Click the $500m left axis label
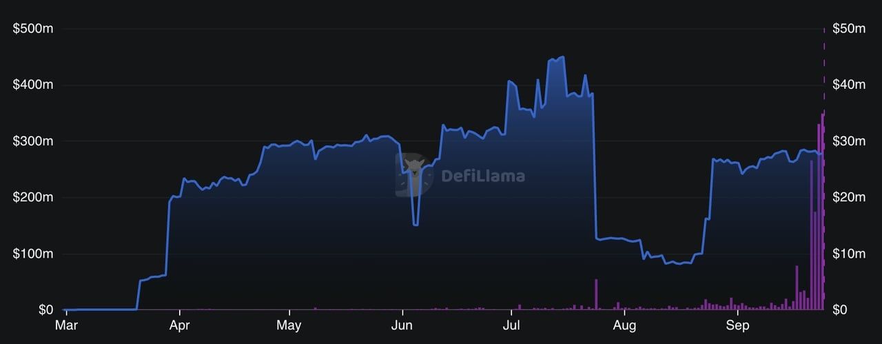 coord(34,29)
